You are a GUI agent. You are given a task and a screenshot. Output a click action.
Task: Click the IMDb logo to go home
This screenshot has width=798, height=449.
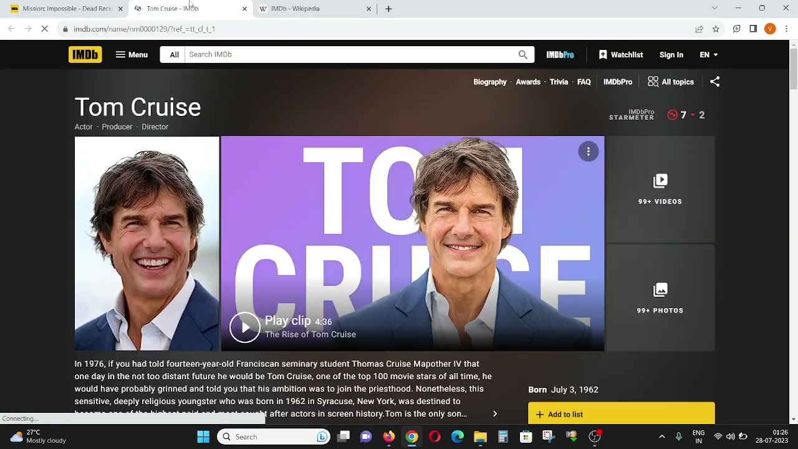(x=85, y=54)
